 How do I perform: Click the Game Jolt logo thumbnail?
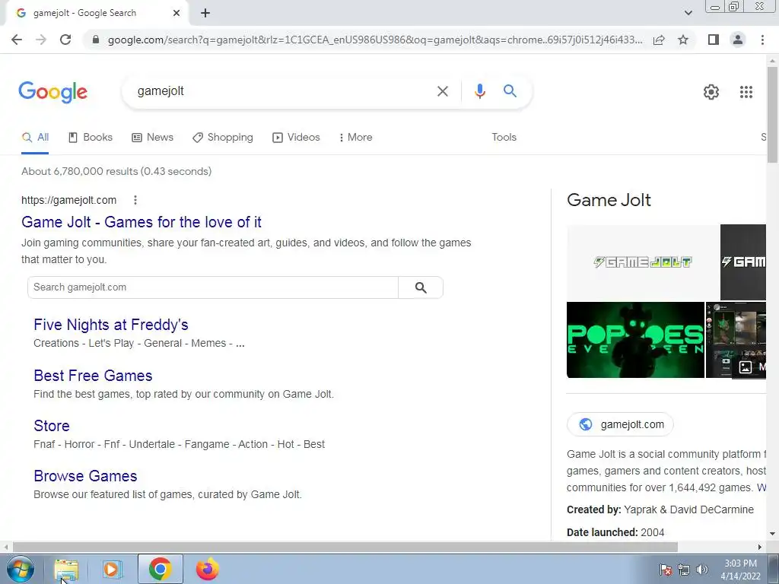643,262
